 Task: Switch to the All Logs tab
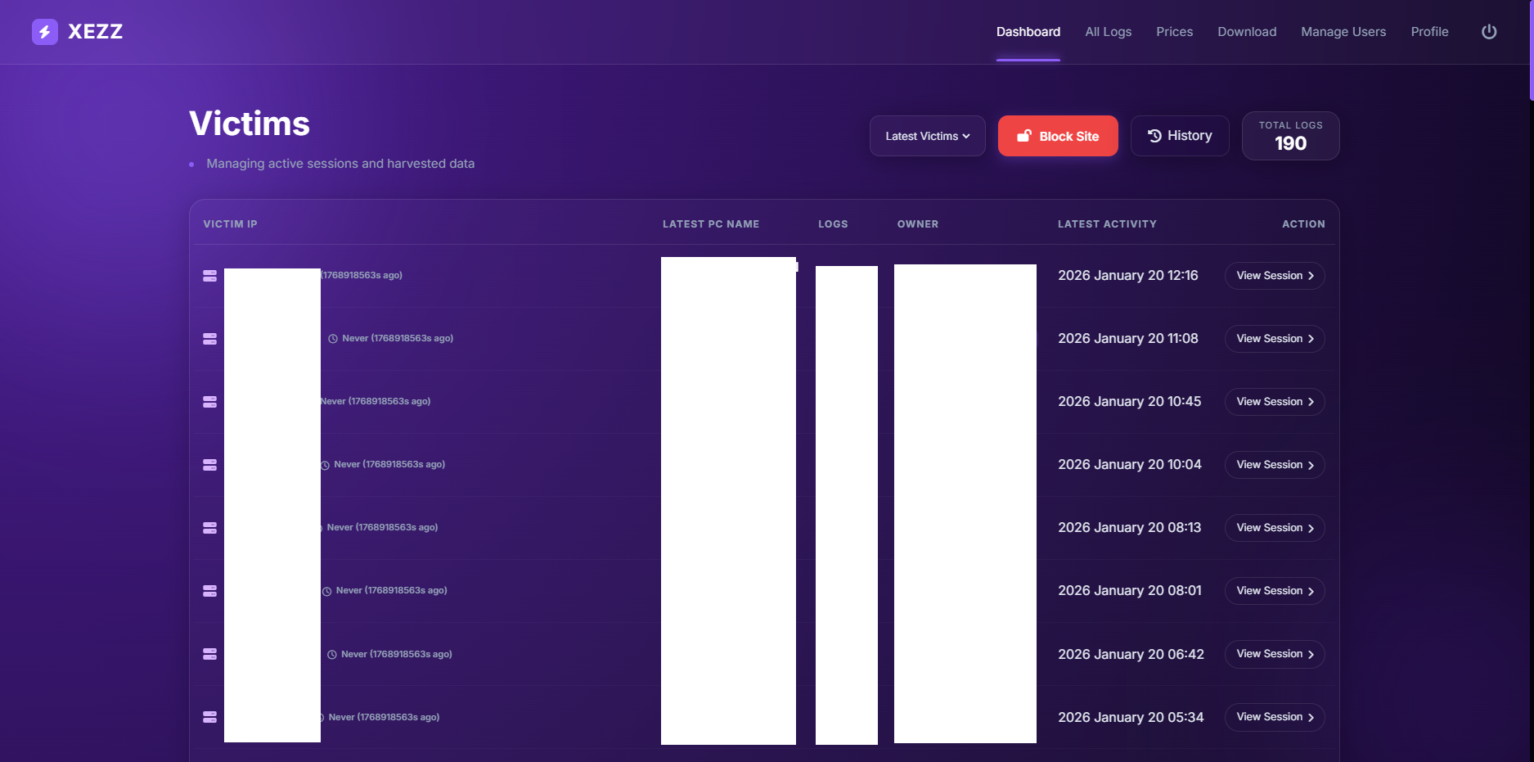coord(1108,32)
